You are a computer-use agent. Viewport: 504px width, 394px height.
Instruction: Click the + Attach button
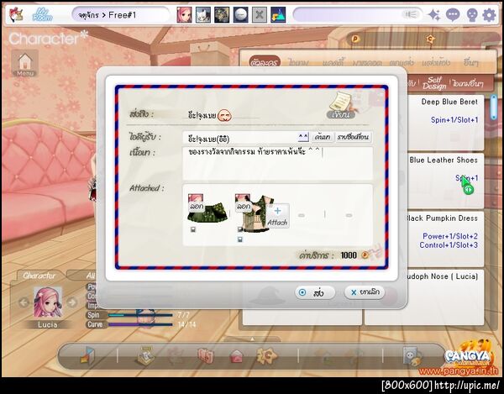pos(278,216)
